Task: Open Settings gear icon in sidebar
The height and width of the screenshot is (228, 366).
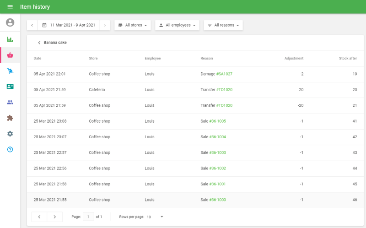Action: (x=10, y=134)
